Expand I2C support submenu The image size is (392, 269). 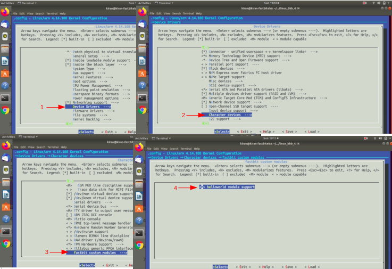tap(225, 119)
